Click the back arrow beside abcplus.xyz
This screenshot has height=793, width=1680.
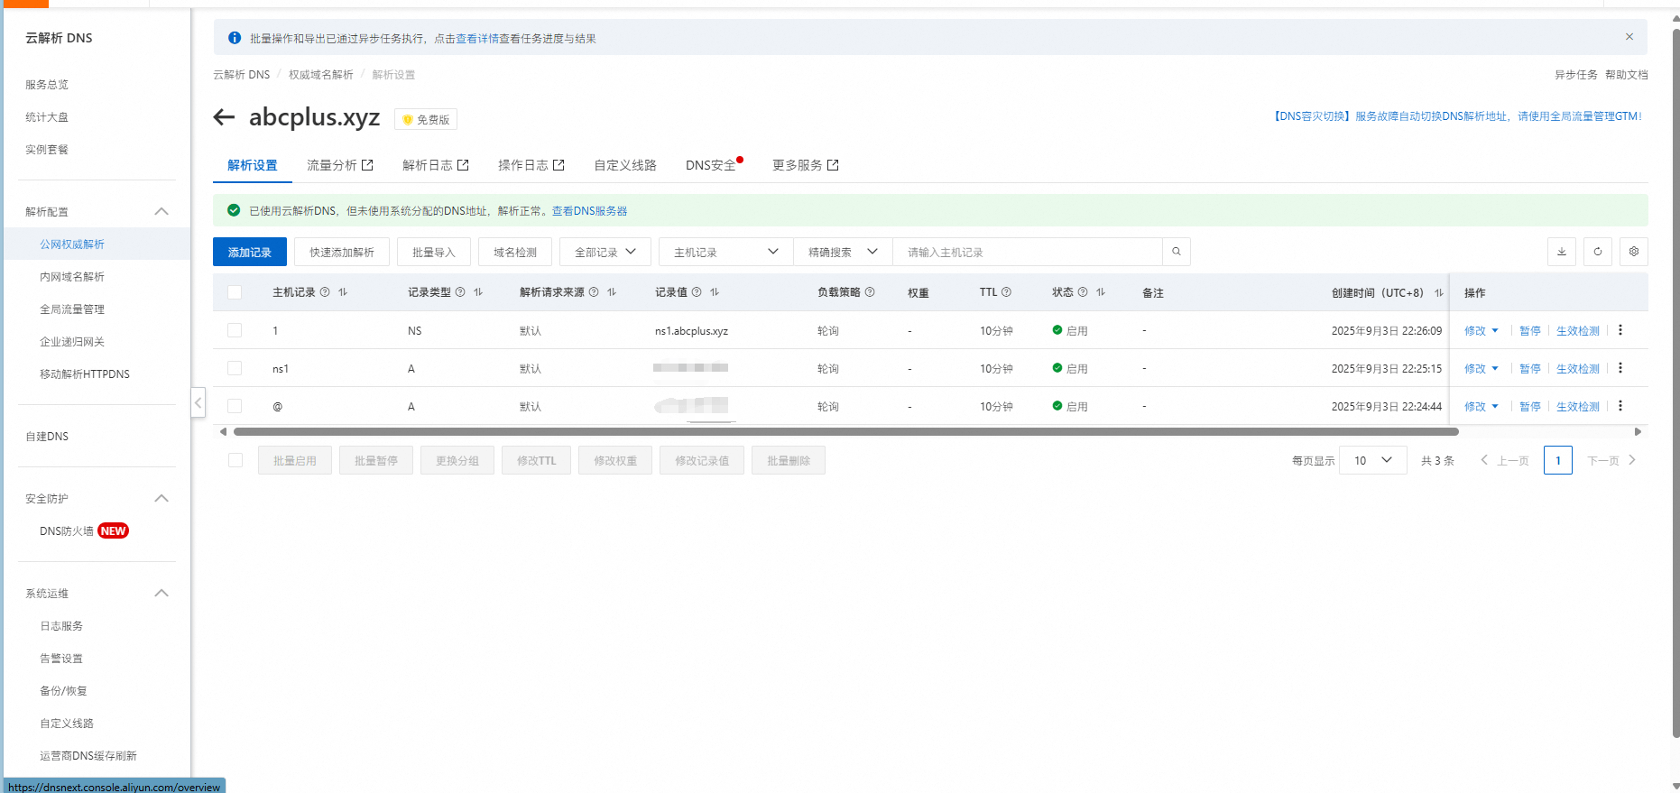click(224, 117)
